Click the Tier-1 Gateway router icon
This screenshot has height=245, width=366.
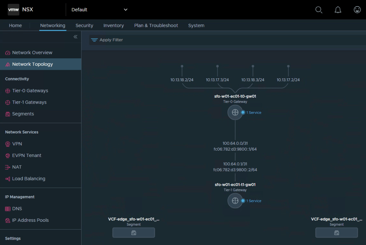pyautogui.click(x=235, y=201)
